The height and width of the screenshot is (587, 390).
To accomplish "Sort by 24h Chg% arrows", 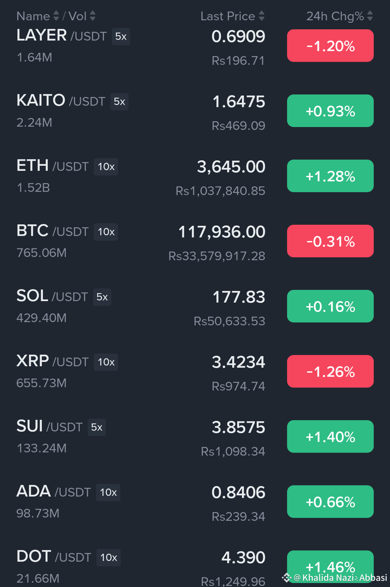I will pos(370,16).
